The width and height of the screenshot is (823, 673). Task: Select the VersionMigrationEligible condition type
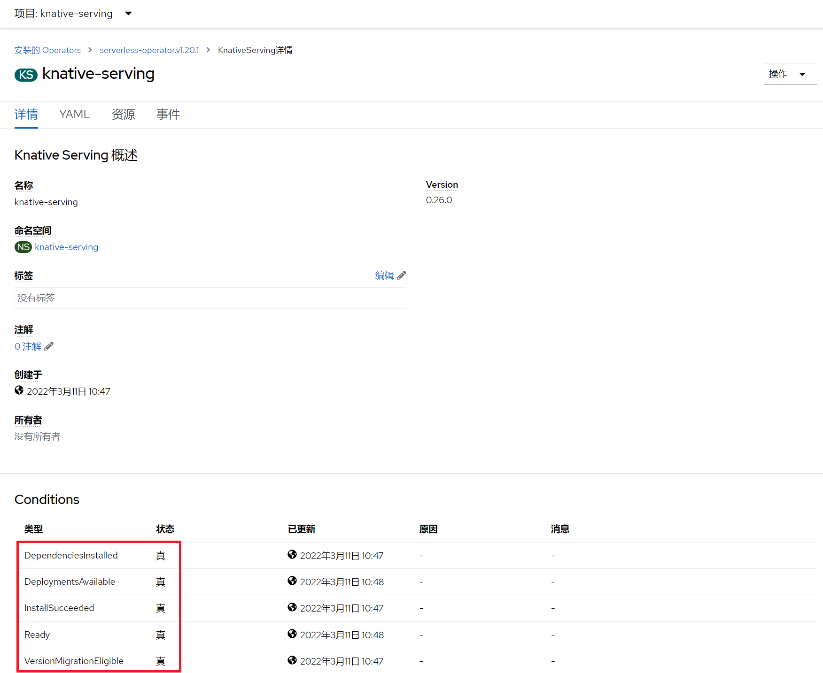(x=74, y=661)
